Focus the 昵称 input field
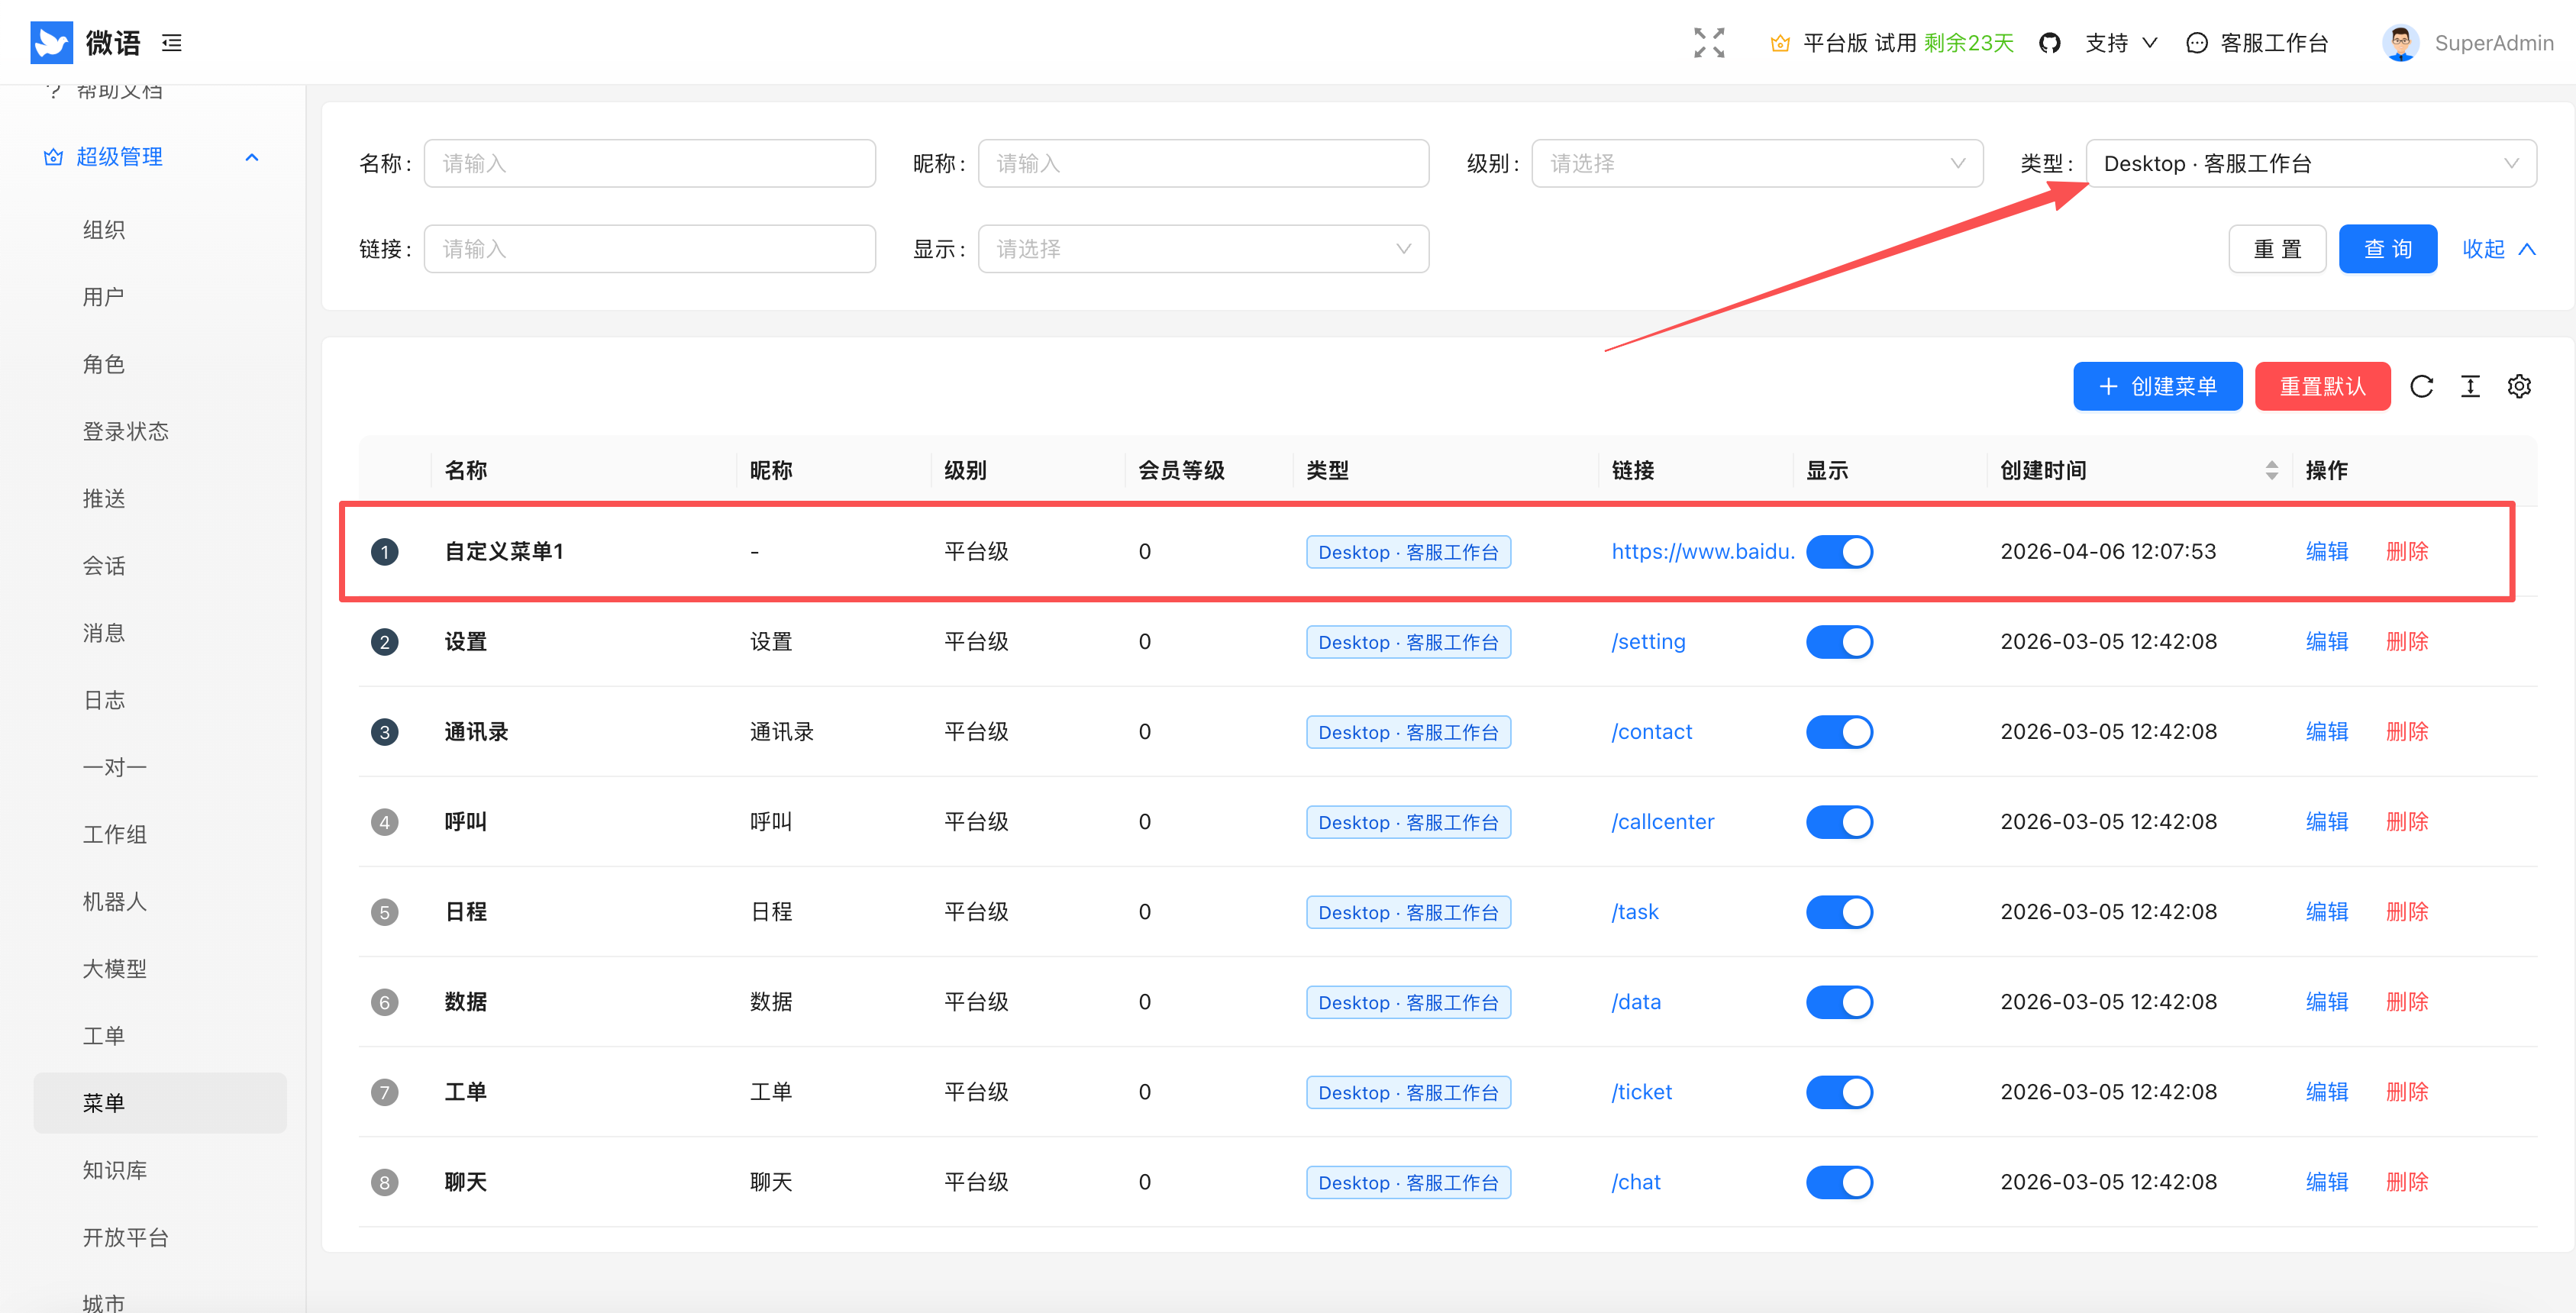 tap(1203, 163)
